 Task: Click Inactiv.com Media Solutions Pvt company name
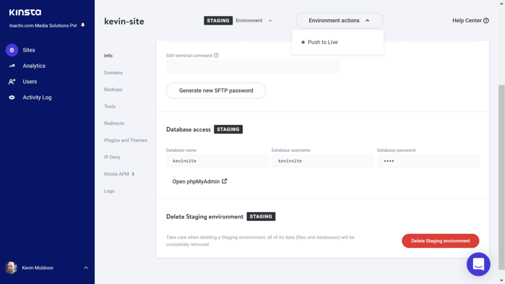[x=43, y=26]
